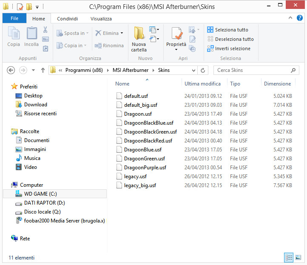Click the scissors Cut icon
Screen dimensions: 307x265
click(x=45, y=30)
